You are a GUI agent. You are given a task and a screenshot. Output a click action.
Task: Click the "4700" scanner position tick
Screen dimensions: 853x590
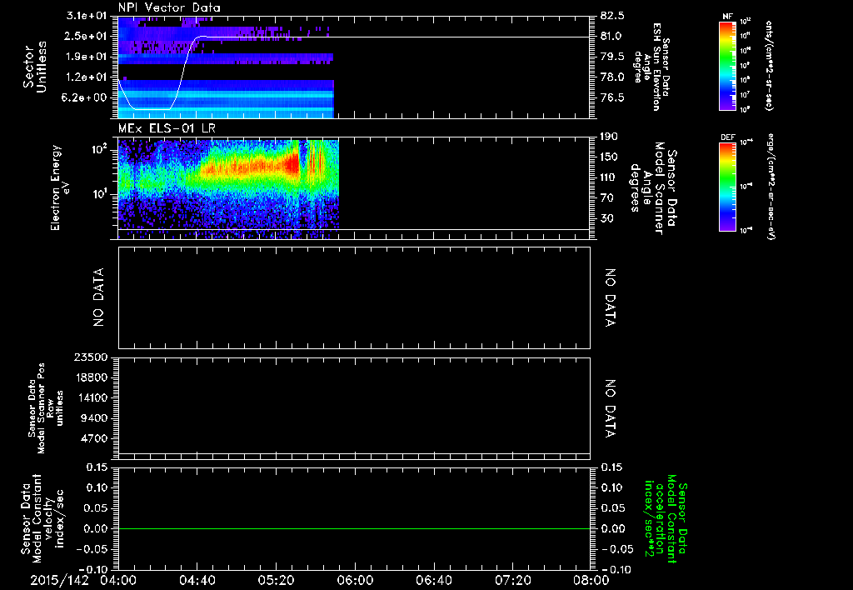tap(95, 438)
